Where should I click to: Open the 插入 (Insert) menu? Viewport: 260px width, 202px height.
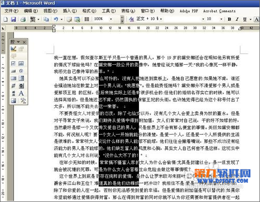(70, 11)
